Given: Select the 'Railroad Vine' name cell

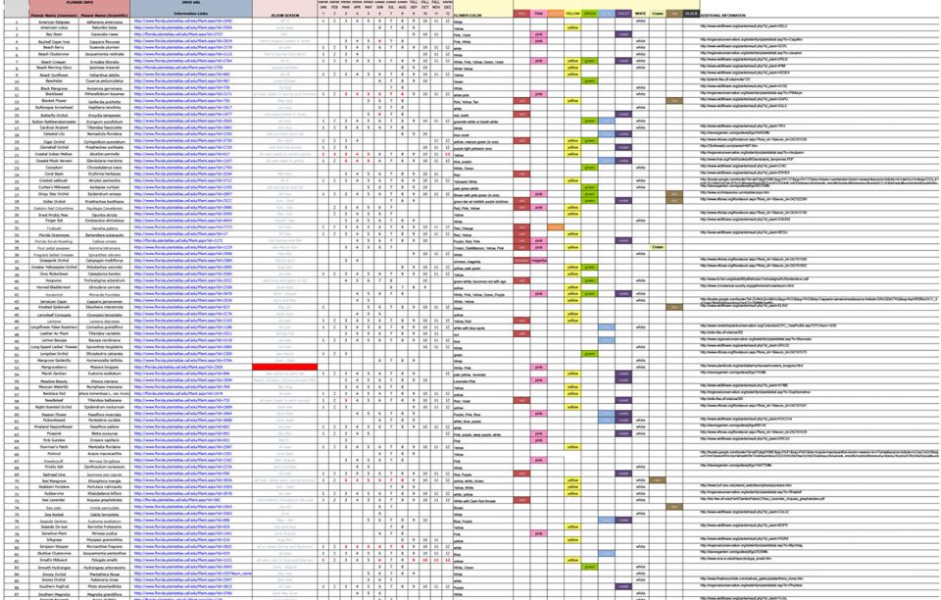Looking at the screenshot, I should (55, 474).
